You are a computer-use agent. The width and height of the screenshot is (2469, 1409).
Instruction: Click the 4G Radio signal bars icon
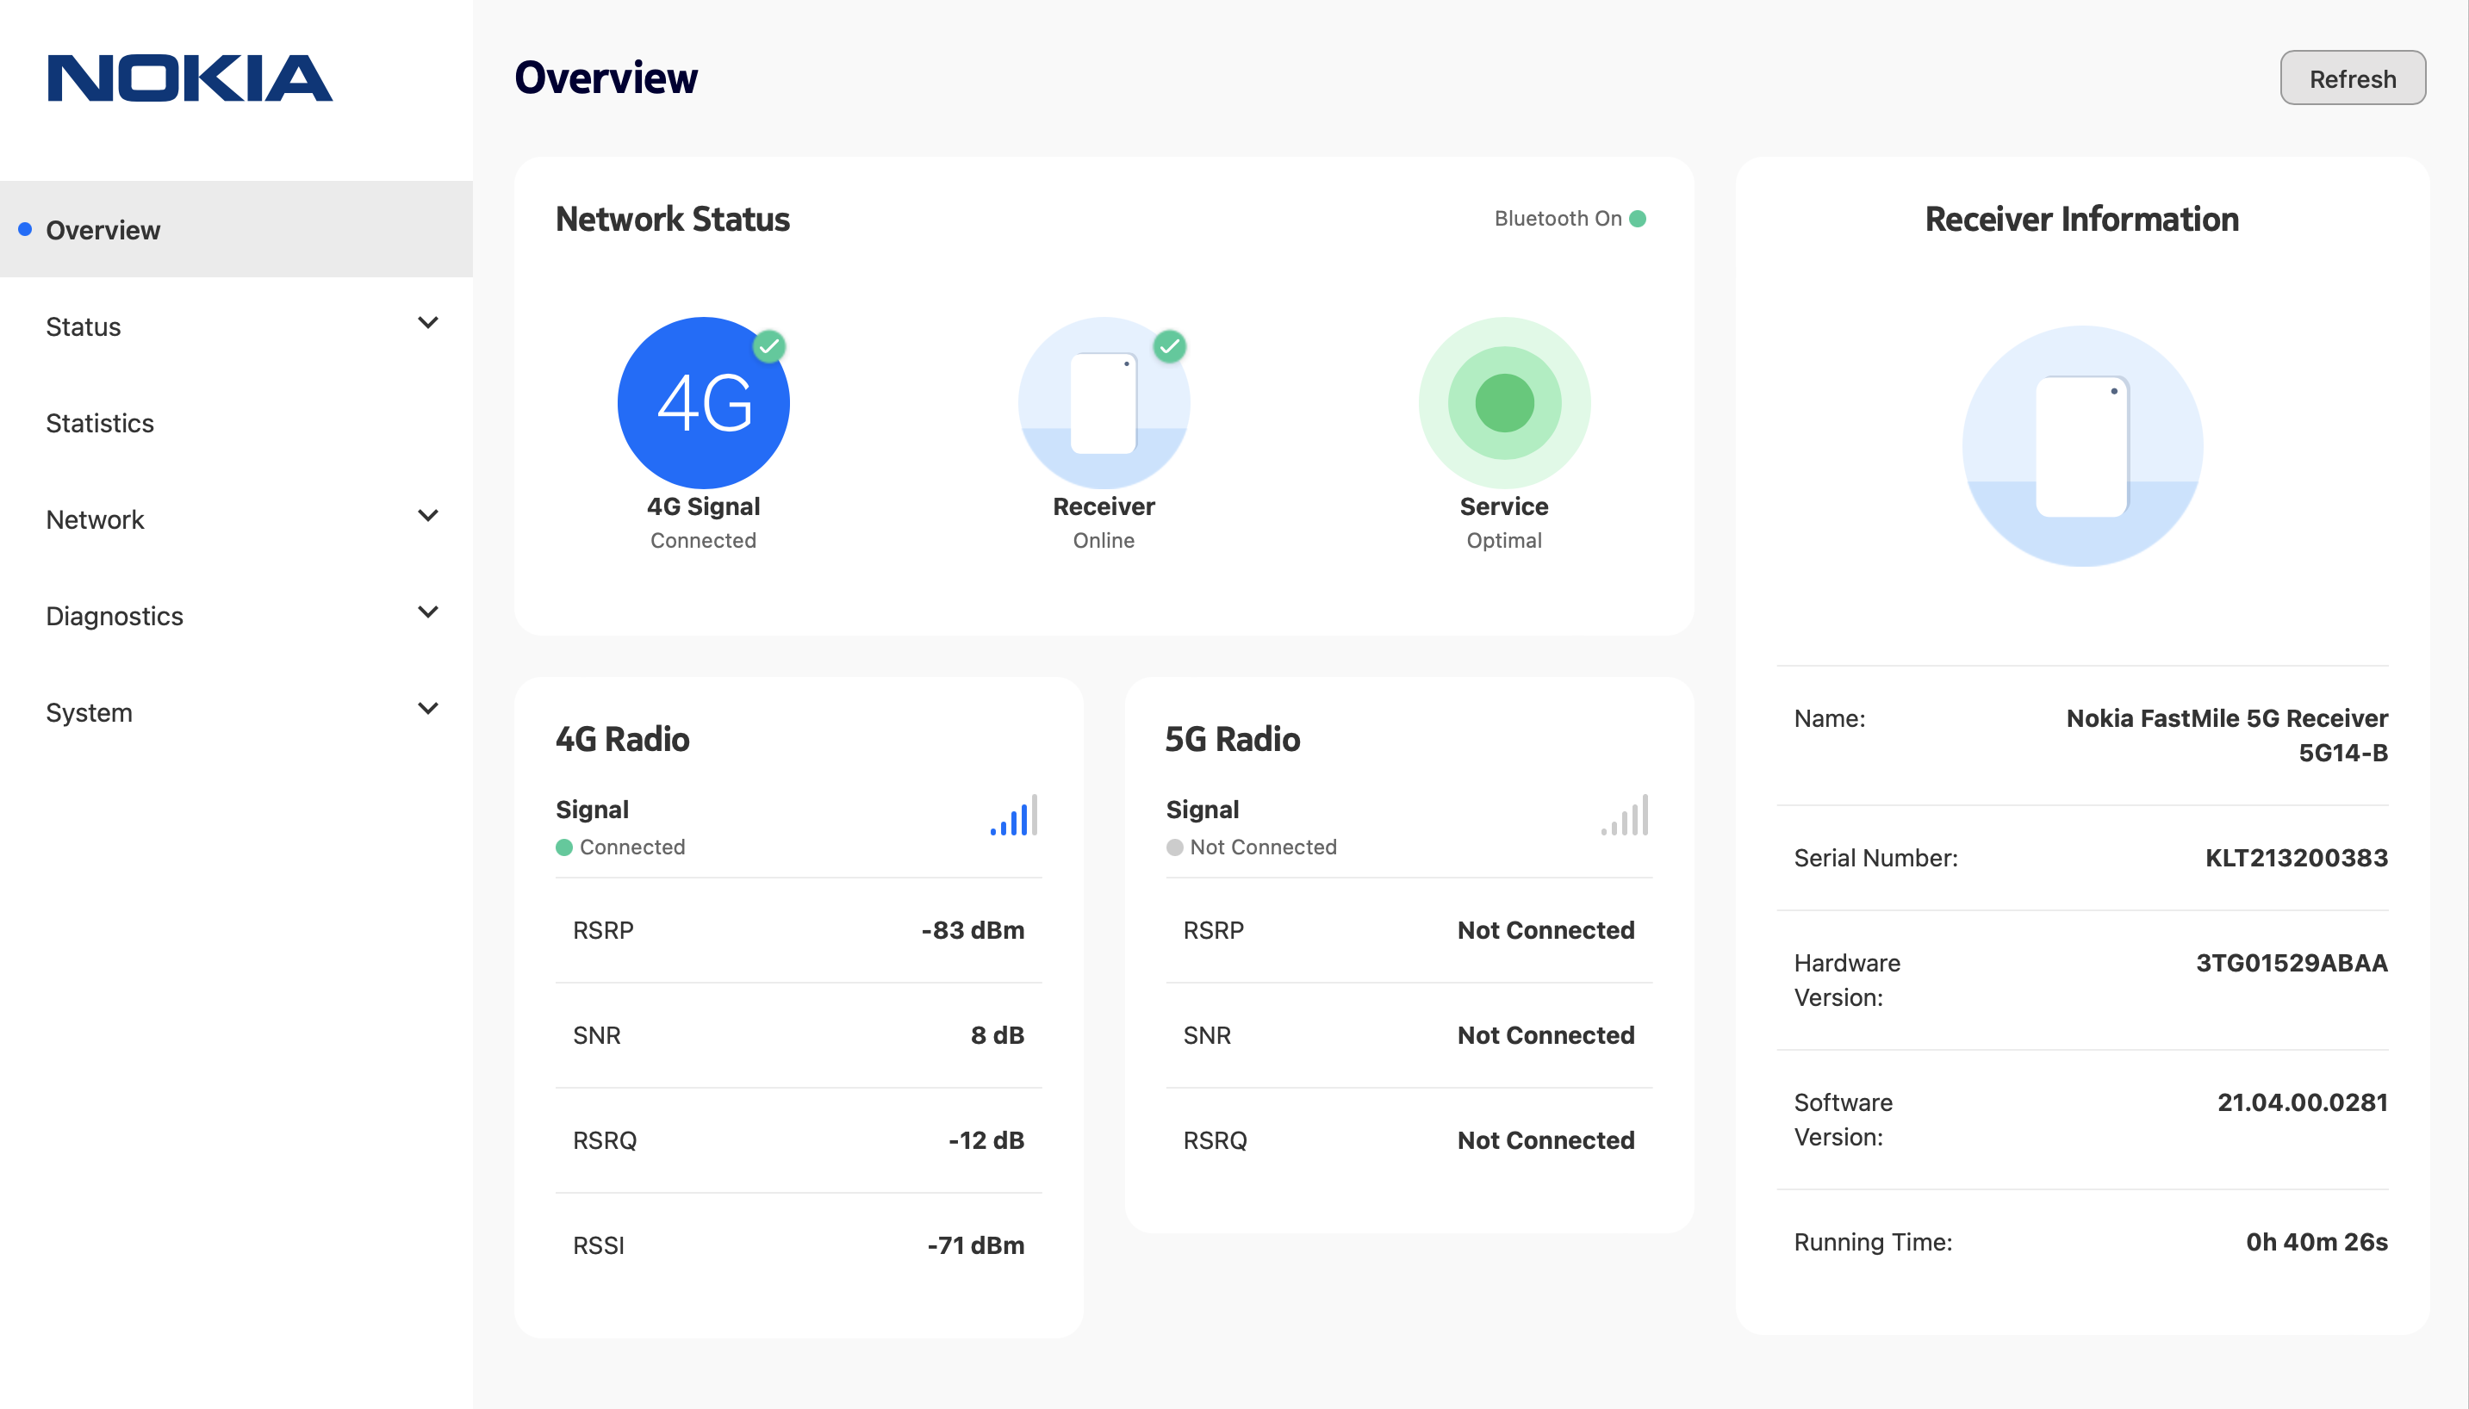[1013, 816]
